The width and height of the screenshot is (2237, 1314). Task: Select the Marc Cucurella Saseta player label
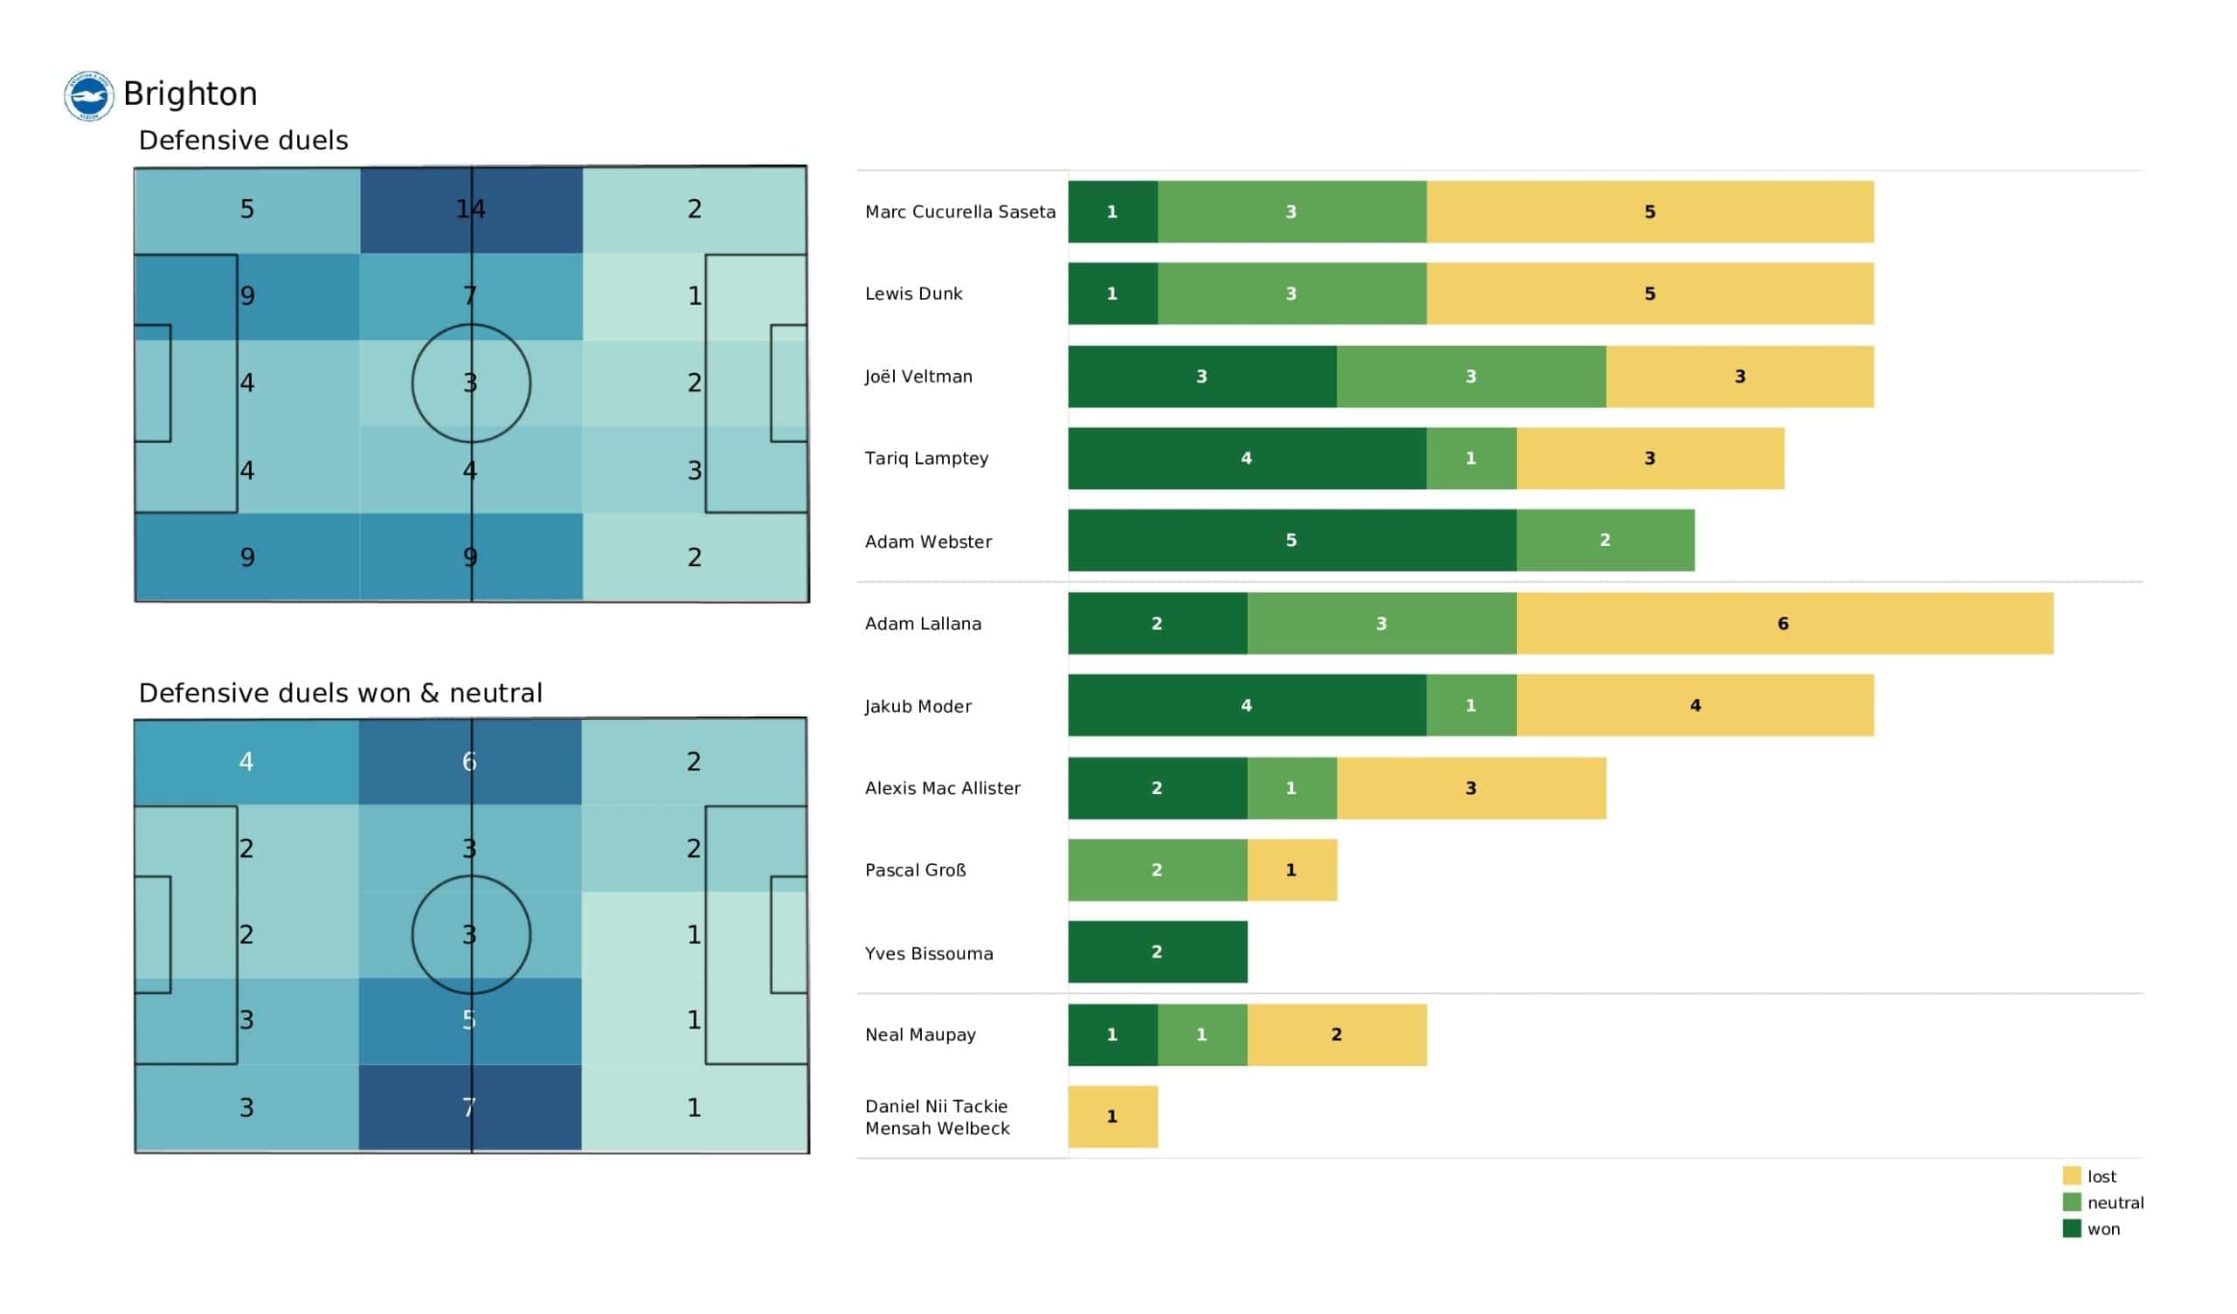tap(959, 212)
